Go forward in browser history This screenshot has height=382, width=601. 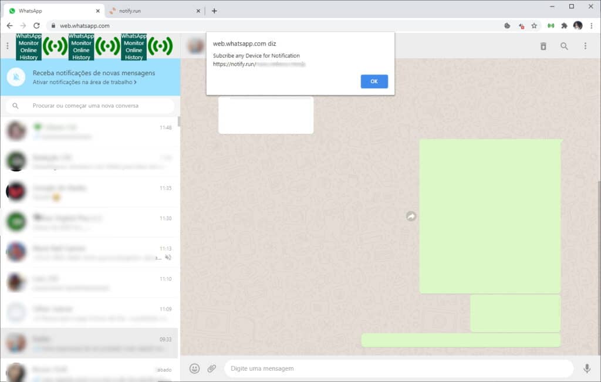point(23,26)
